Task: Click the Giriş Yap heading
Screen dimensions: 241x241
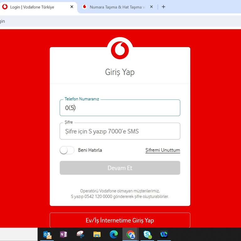Action: (x=120, y=72)
